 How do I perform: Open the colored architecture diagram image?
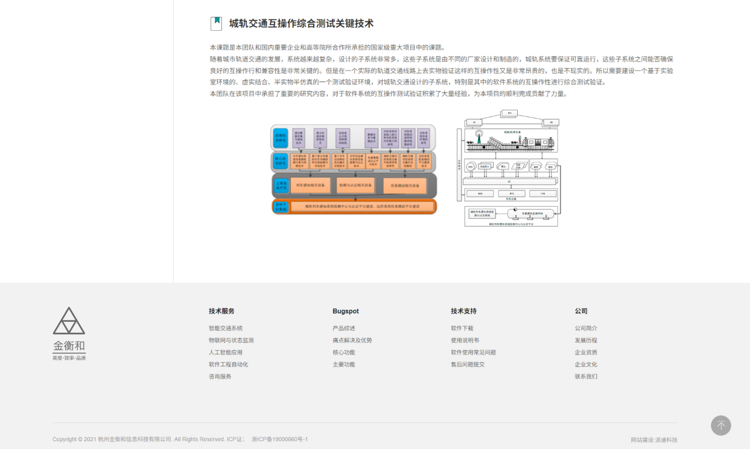(354, 169)
